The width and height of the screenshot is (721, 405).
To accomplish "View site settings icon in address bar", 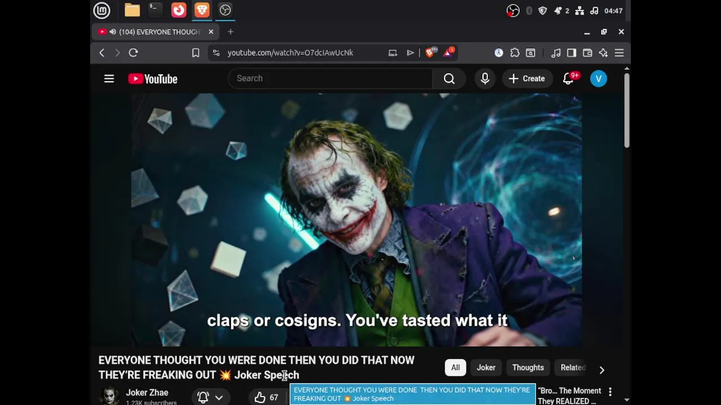I will [x=216, y=53].
